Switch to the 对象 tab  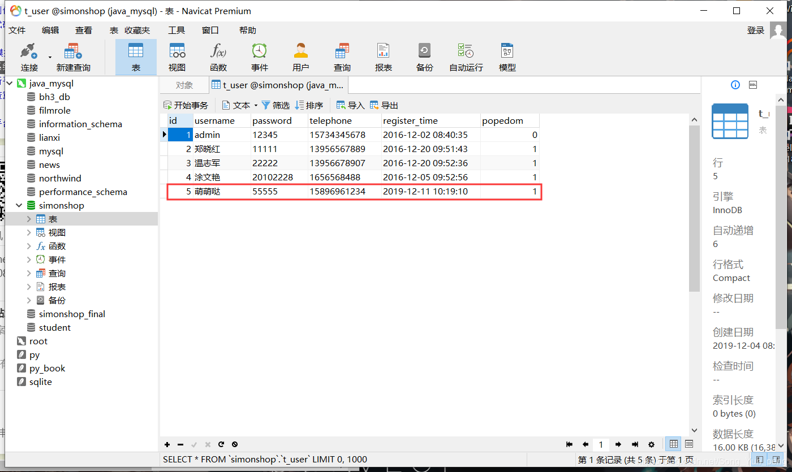tap(184, 85)
